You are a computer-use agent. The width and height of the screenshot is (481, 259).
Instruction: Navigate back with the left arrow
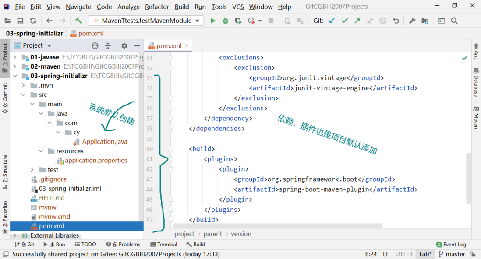49,21
